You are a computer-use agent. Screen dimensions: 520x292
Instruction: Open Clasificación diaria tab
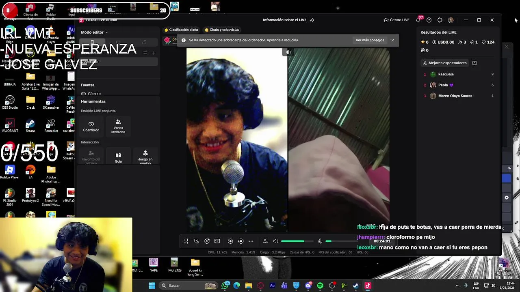click(181, 30)
